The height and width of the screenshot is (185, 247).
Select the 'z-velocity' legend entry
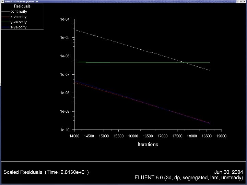[x=19, y=27]
